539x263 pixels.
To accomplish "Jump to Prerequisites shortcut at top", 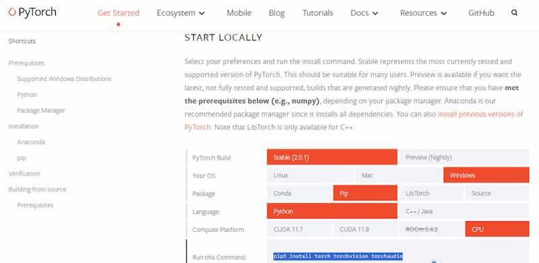I will pyautogui.click(x=26, y=63).
